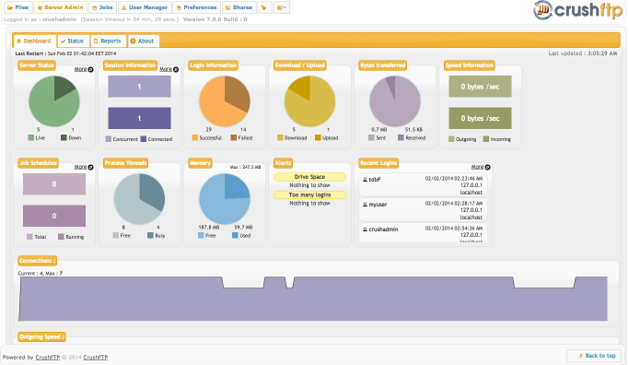Click the 'Current : 4, Max : 7' text
The image size is (629, 365).
(41, 274)
